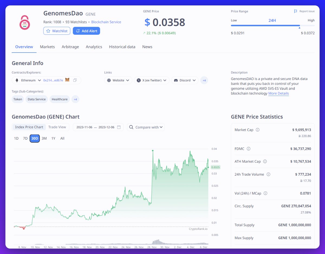This screenshot has width=325, height=254.
Task: Click the 24H label above the range bar
Action: (x=272, y=20)
